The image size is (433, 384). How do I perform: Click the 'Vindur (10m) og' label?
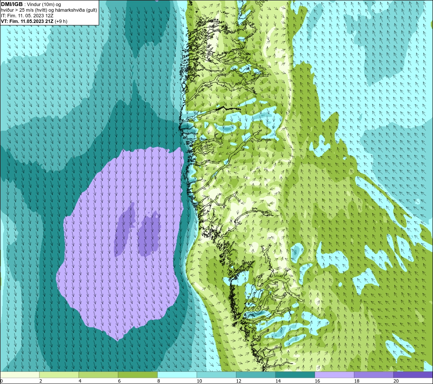[x=44, y=5]
